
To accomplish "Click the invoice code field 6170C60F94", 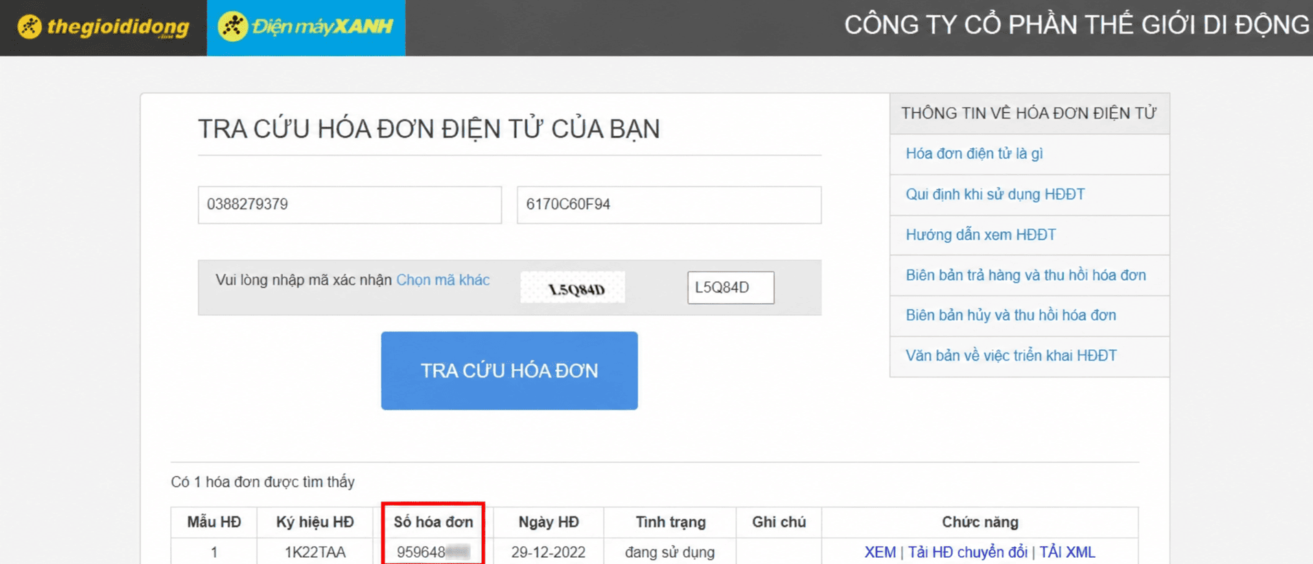I will [x=669, y=204].
